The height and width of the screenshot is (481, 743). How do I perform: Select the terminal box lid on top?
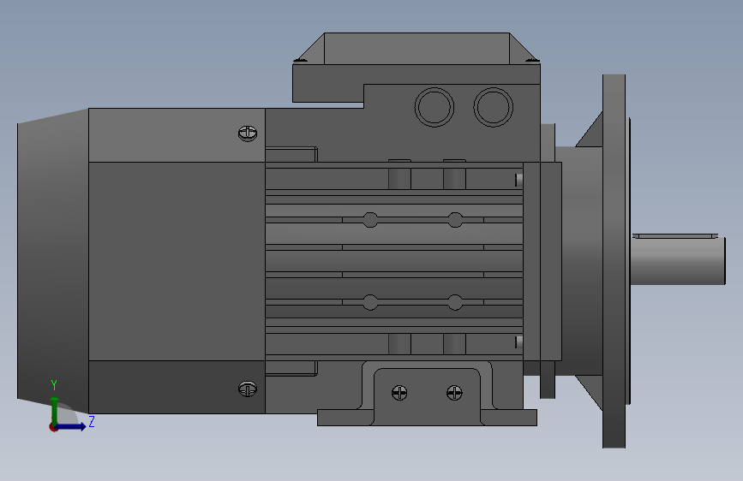416,48
